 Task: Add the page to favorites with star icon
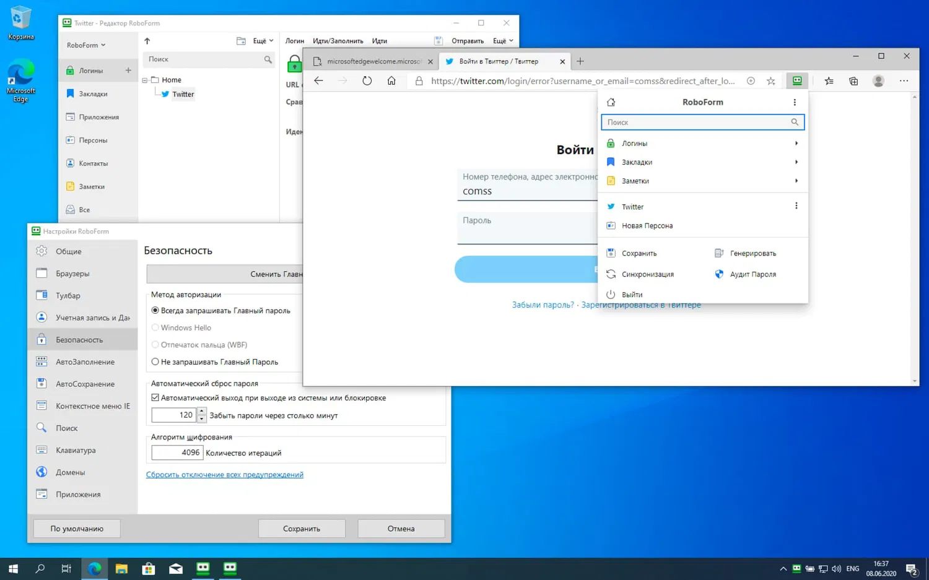tap(770, 80)
